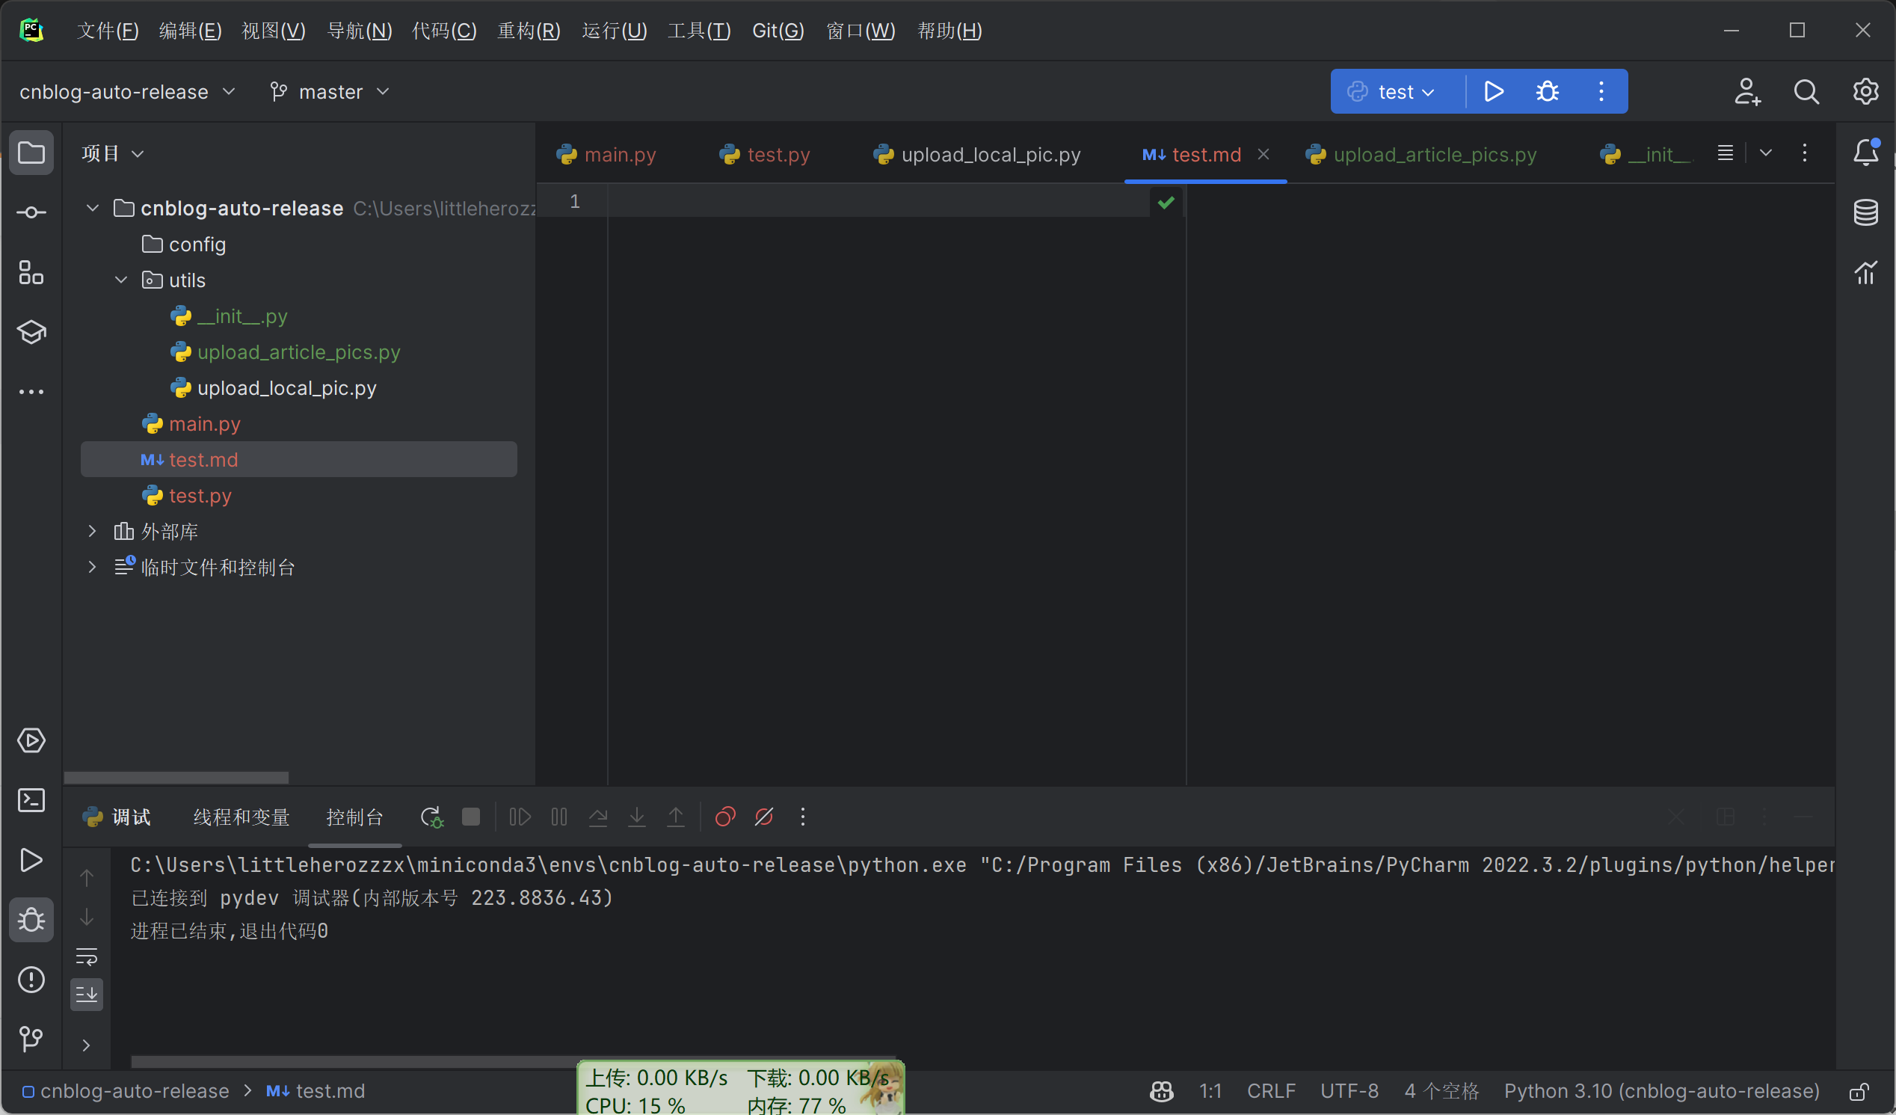Stop the debug session square button
Screen dimensions: 1896x1115
[x=471, y=817]
